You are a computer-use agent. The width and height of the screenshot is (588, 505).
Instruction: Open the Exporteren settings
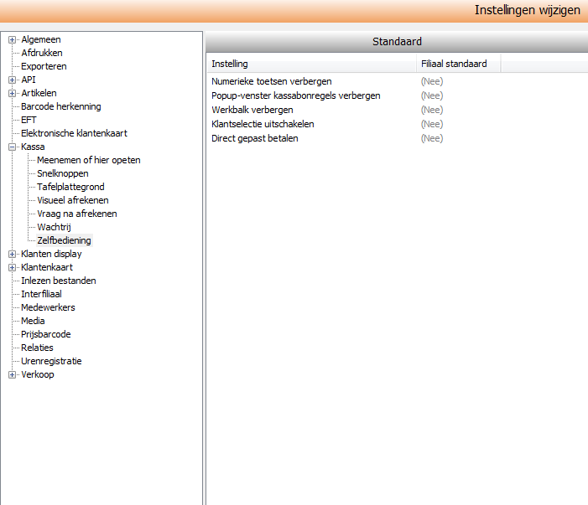(x=44, y=67)
